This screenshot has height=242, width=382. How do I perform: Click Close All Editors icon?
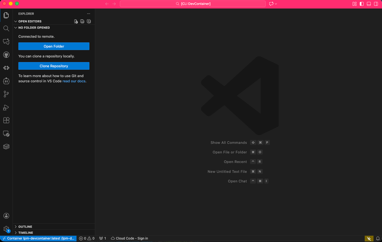(x=89, y=21)
